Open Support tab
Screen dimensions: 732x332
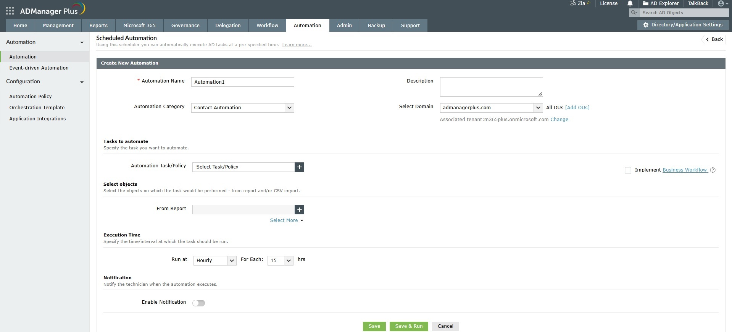(x=410, y=26)
